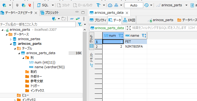This screenshot has width=197, height=101.
Task: Click the new folder icon in navigator
Action: coord(64,19)
